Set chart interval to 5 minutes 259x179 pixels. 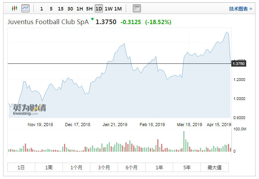(x=51, y=9)
